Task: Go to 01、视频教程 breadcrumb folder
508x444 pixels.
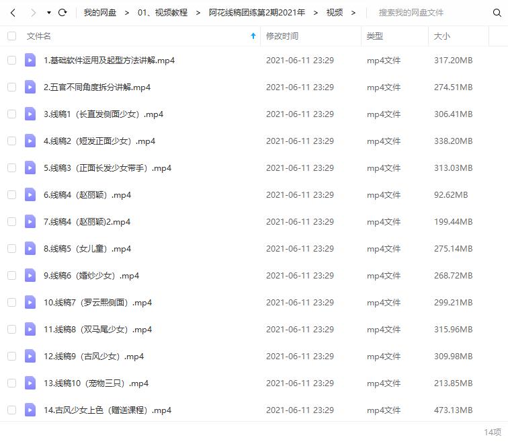Action: coord(163,13)
